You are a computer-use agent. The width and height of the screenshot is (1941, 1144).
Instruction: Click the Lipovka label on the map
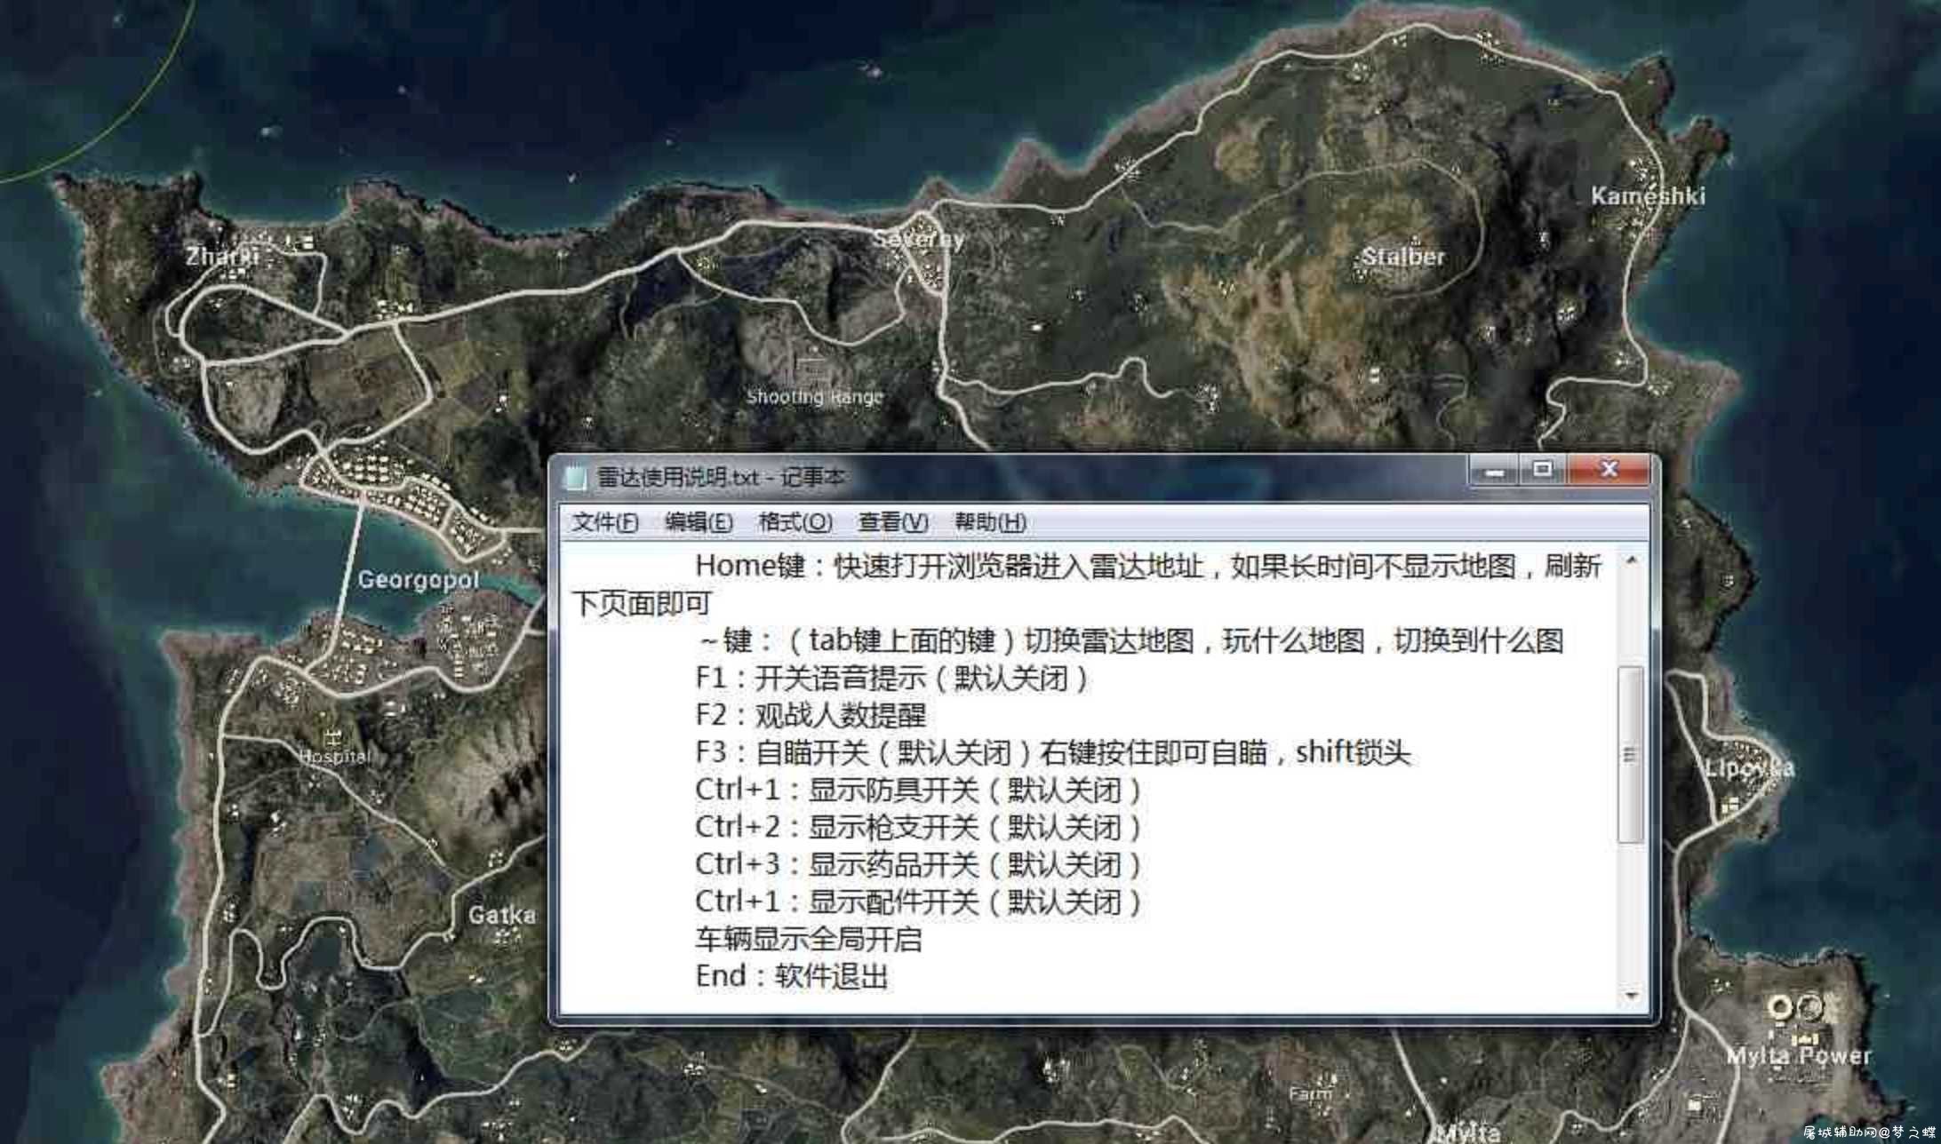(x=1750, y=768)
